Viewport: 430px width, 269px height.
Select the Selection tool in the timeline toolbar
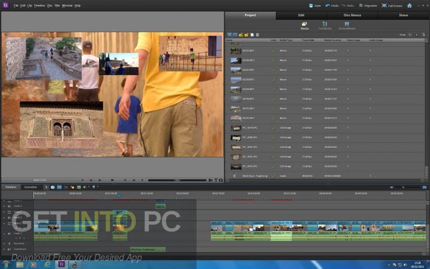click(x=46, y=187)
